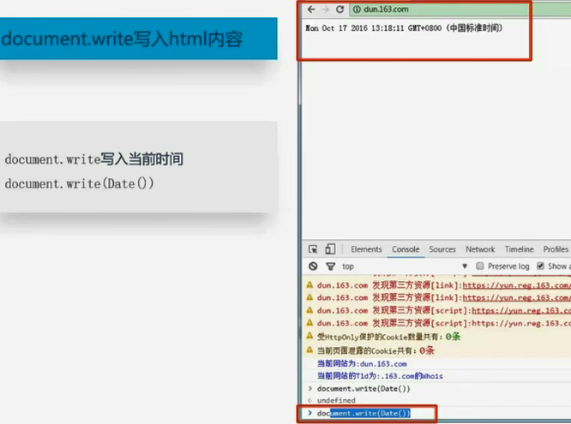
Task: Go forward with the browser forward arrow
Action: click(326, 9)
